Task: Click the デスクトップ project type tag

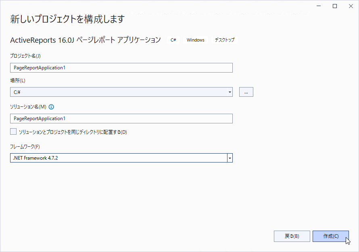Action: pyautogui.click(x=225, y=40)
